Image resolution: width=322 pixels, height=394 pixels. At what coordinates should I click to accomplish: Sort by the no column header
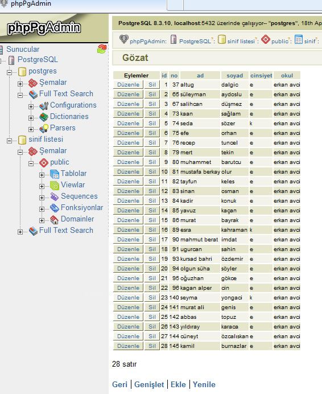(x=174, y=75)
